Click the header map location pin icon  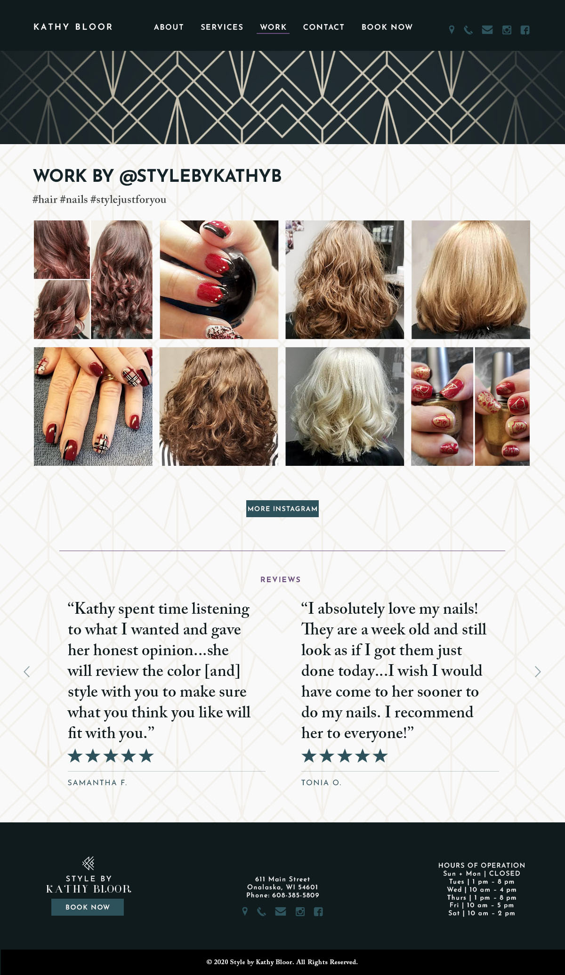(452, 30)
